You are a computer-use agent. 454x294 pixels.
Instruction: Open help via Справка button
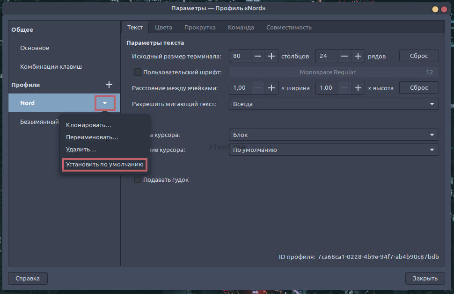[28, 279]
